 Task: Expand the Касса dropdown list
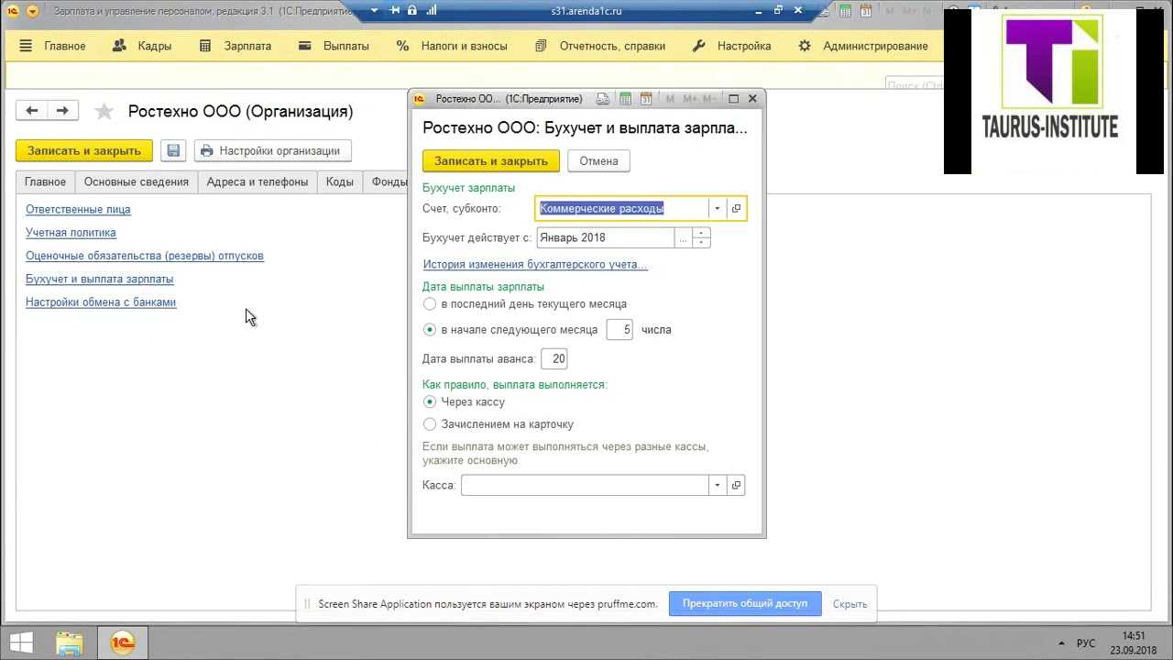(x=718, y=485)
